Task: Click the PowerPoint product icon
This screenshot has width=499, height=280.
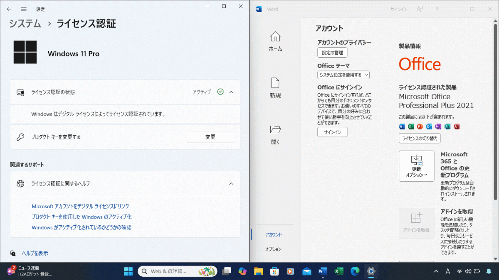Action: [420, 127]
